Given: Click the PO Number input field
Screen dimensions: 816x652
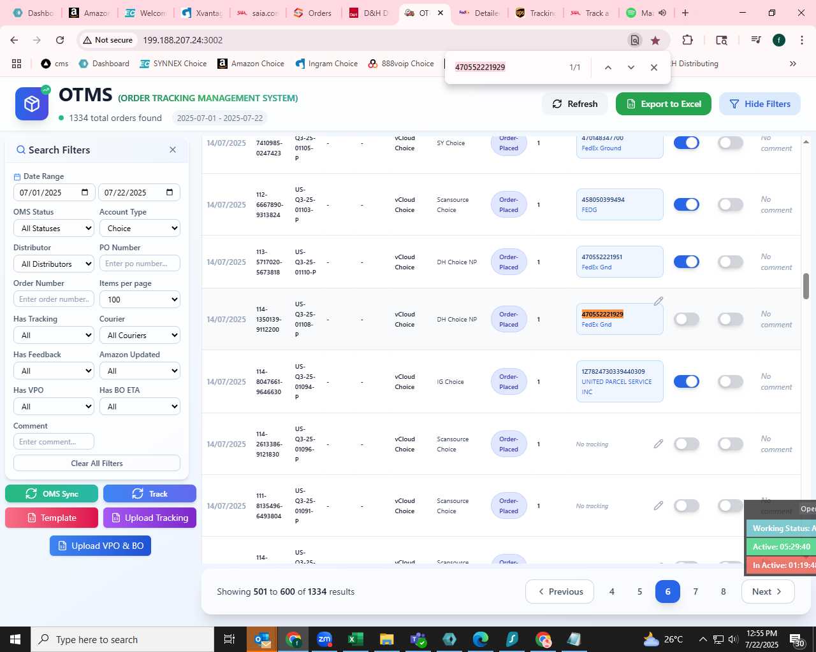Looking at the screenshot, I should 140,264.
